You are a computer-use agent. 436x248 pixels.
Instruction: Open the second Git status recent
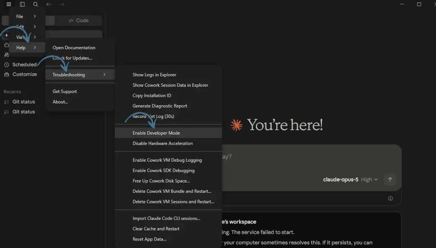tap(24, 112)
